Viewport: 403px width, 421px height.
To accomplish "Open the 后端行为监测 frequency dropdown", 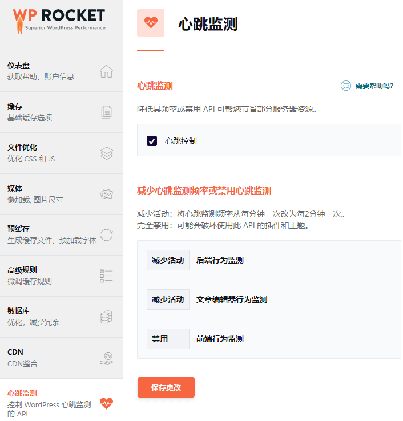I will click(168, 260).
